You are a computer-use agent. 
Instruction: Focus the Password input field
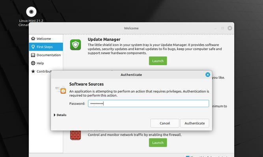coord(148,104)
